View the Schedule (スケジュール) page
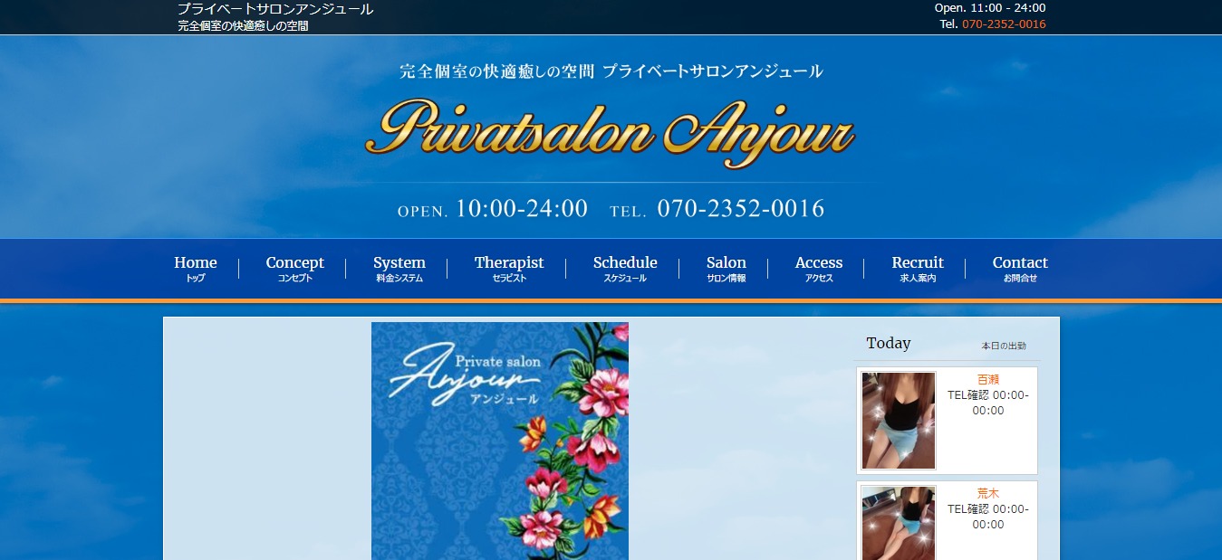This screenshot has height=560, width=1222. (x=625, y=268)
